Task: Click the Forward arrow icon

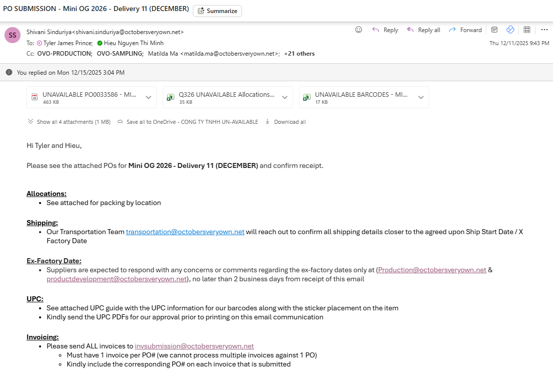Action: click(452, 30)
